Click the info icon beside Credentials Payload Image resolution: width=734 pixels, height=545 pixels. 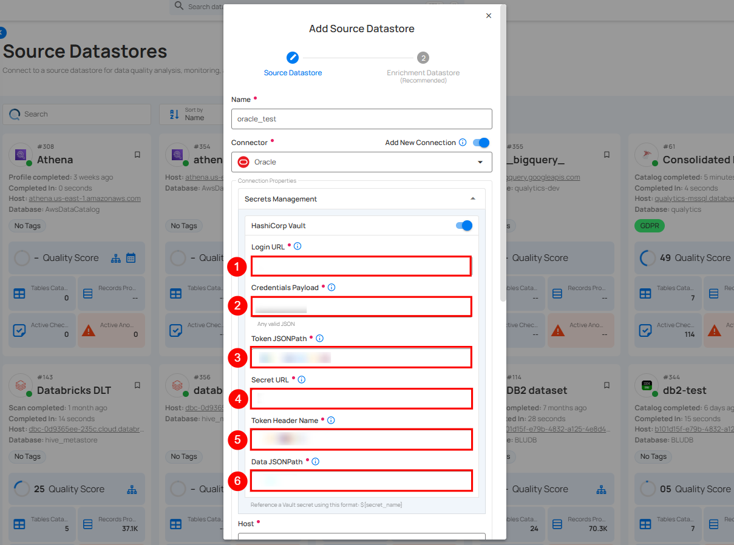click(x=331, y=288)
